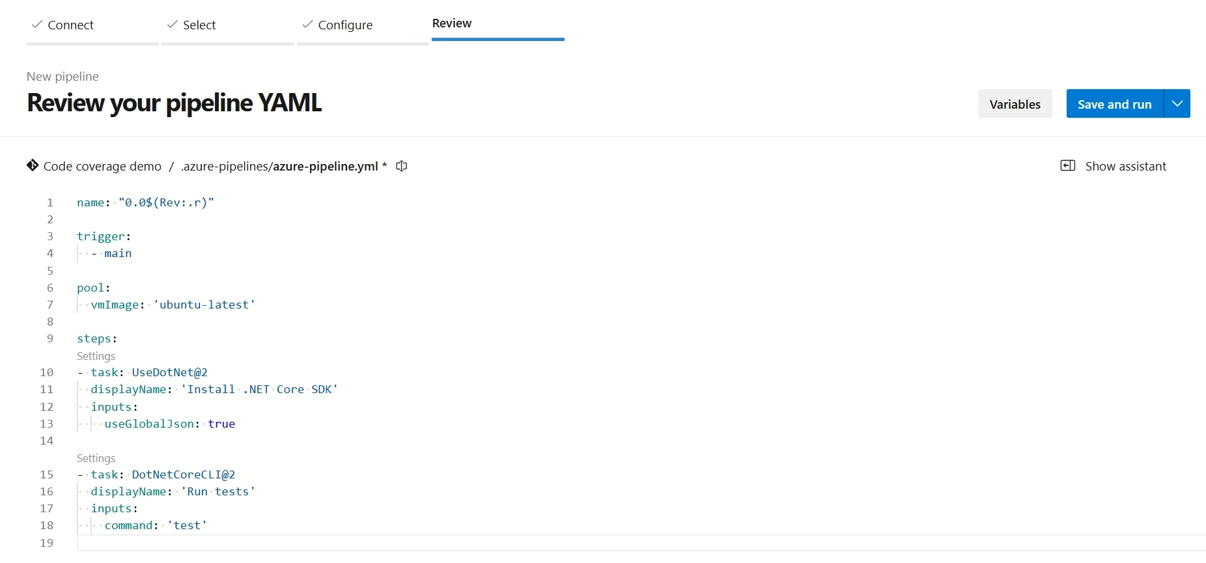
Task: Click 'inputs:' on line 17
Action: coord(115,508)
